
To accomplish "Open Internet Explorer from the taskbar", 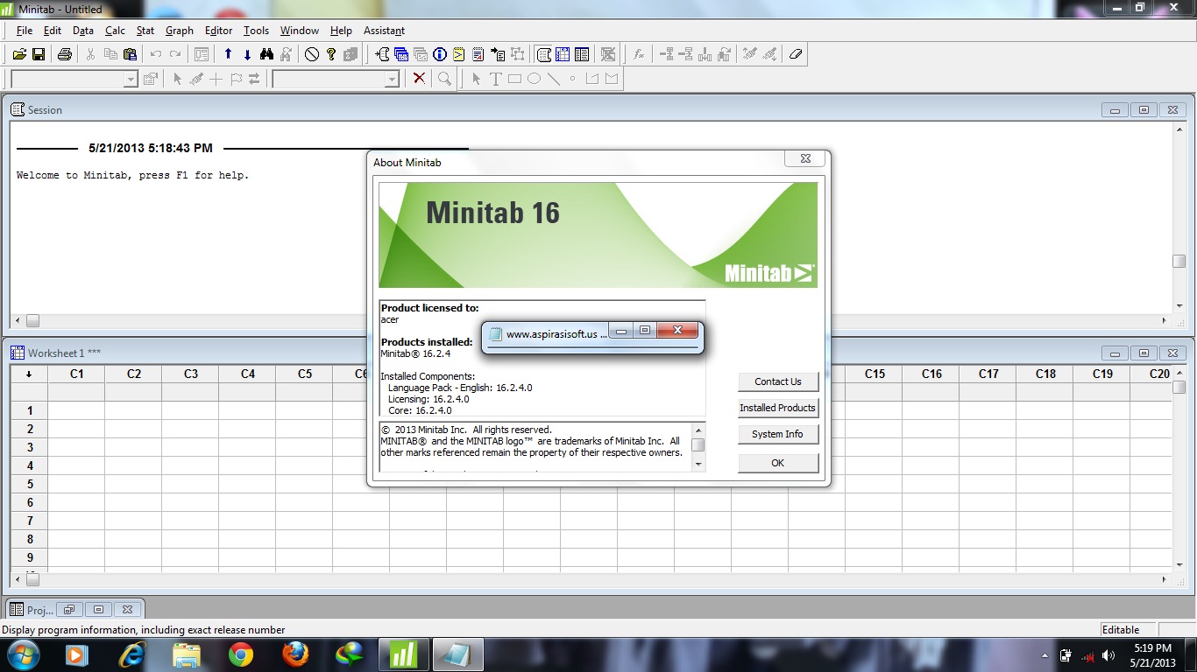I will [x=132, y=654].
